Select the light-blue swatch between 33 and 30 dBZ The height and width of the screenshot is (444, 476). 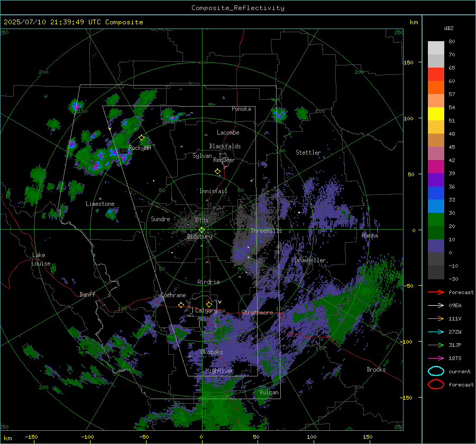pos(436,206)
